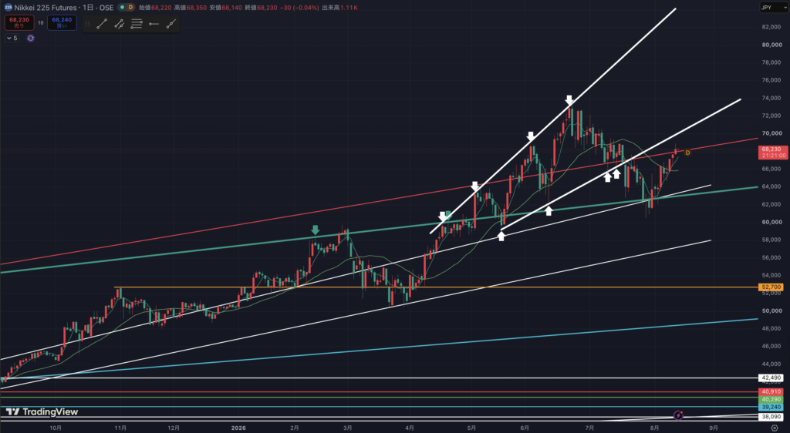Image resolution: width=790 pixels, height=433 pixels.
Task: Click the cyan 39,240 price label
Action: (x=771, y=408)
